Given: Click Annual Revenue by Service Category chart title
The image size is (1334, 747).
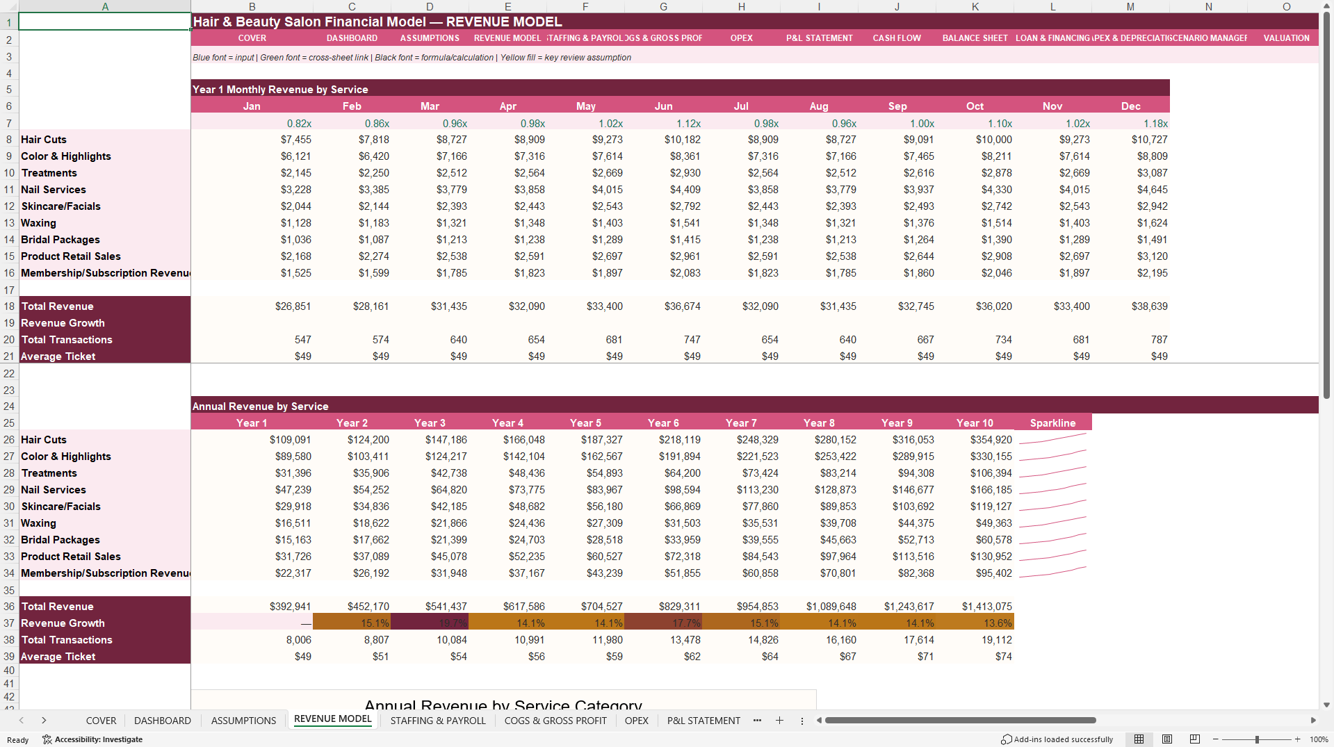Looking at the screenshot, I should (503, 705).
